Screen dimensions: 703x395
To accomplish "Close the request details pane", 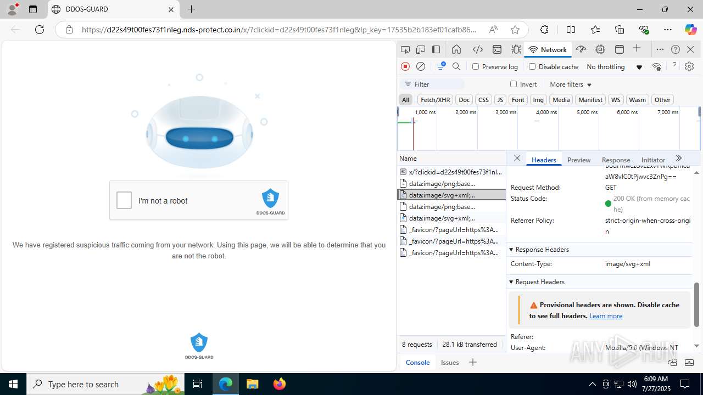I will tap(517, 158).
